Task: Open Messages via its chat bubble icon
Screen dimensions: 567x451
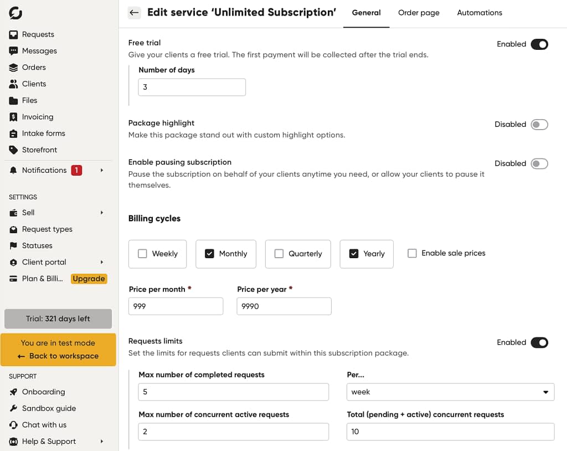Action: point(13,51)
